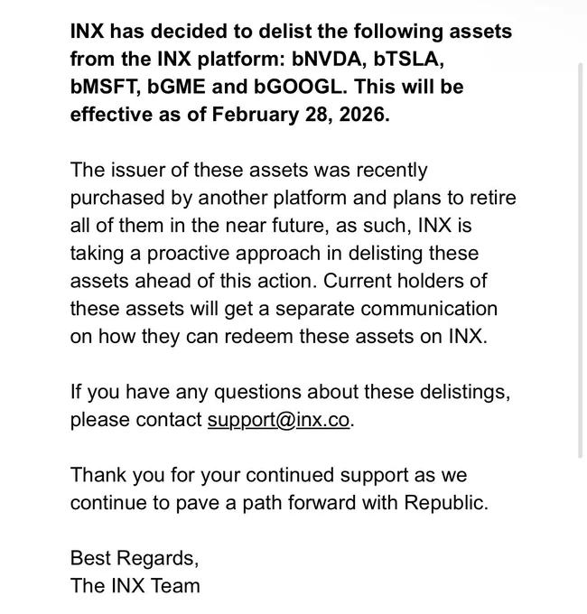Screen dimensions: 587x614
Task: Click the vertical scrollbar thumb on right
Action: (581, 260)
